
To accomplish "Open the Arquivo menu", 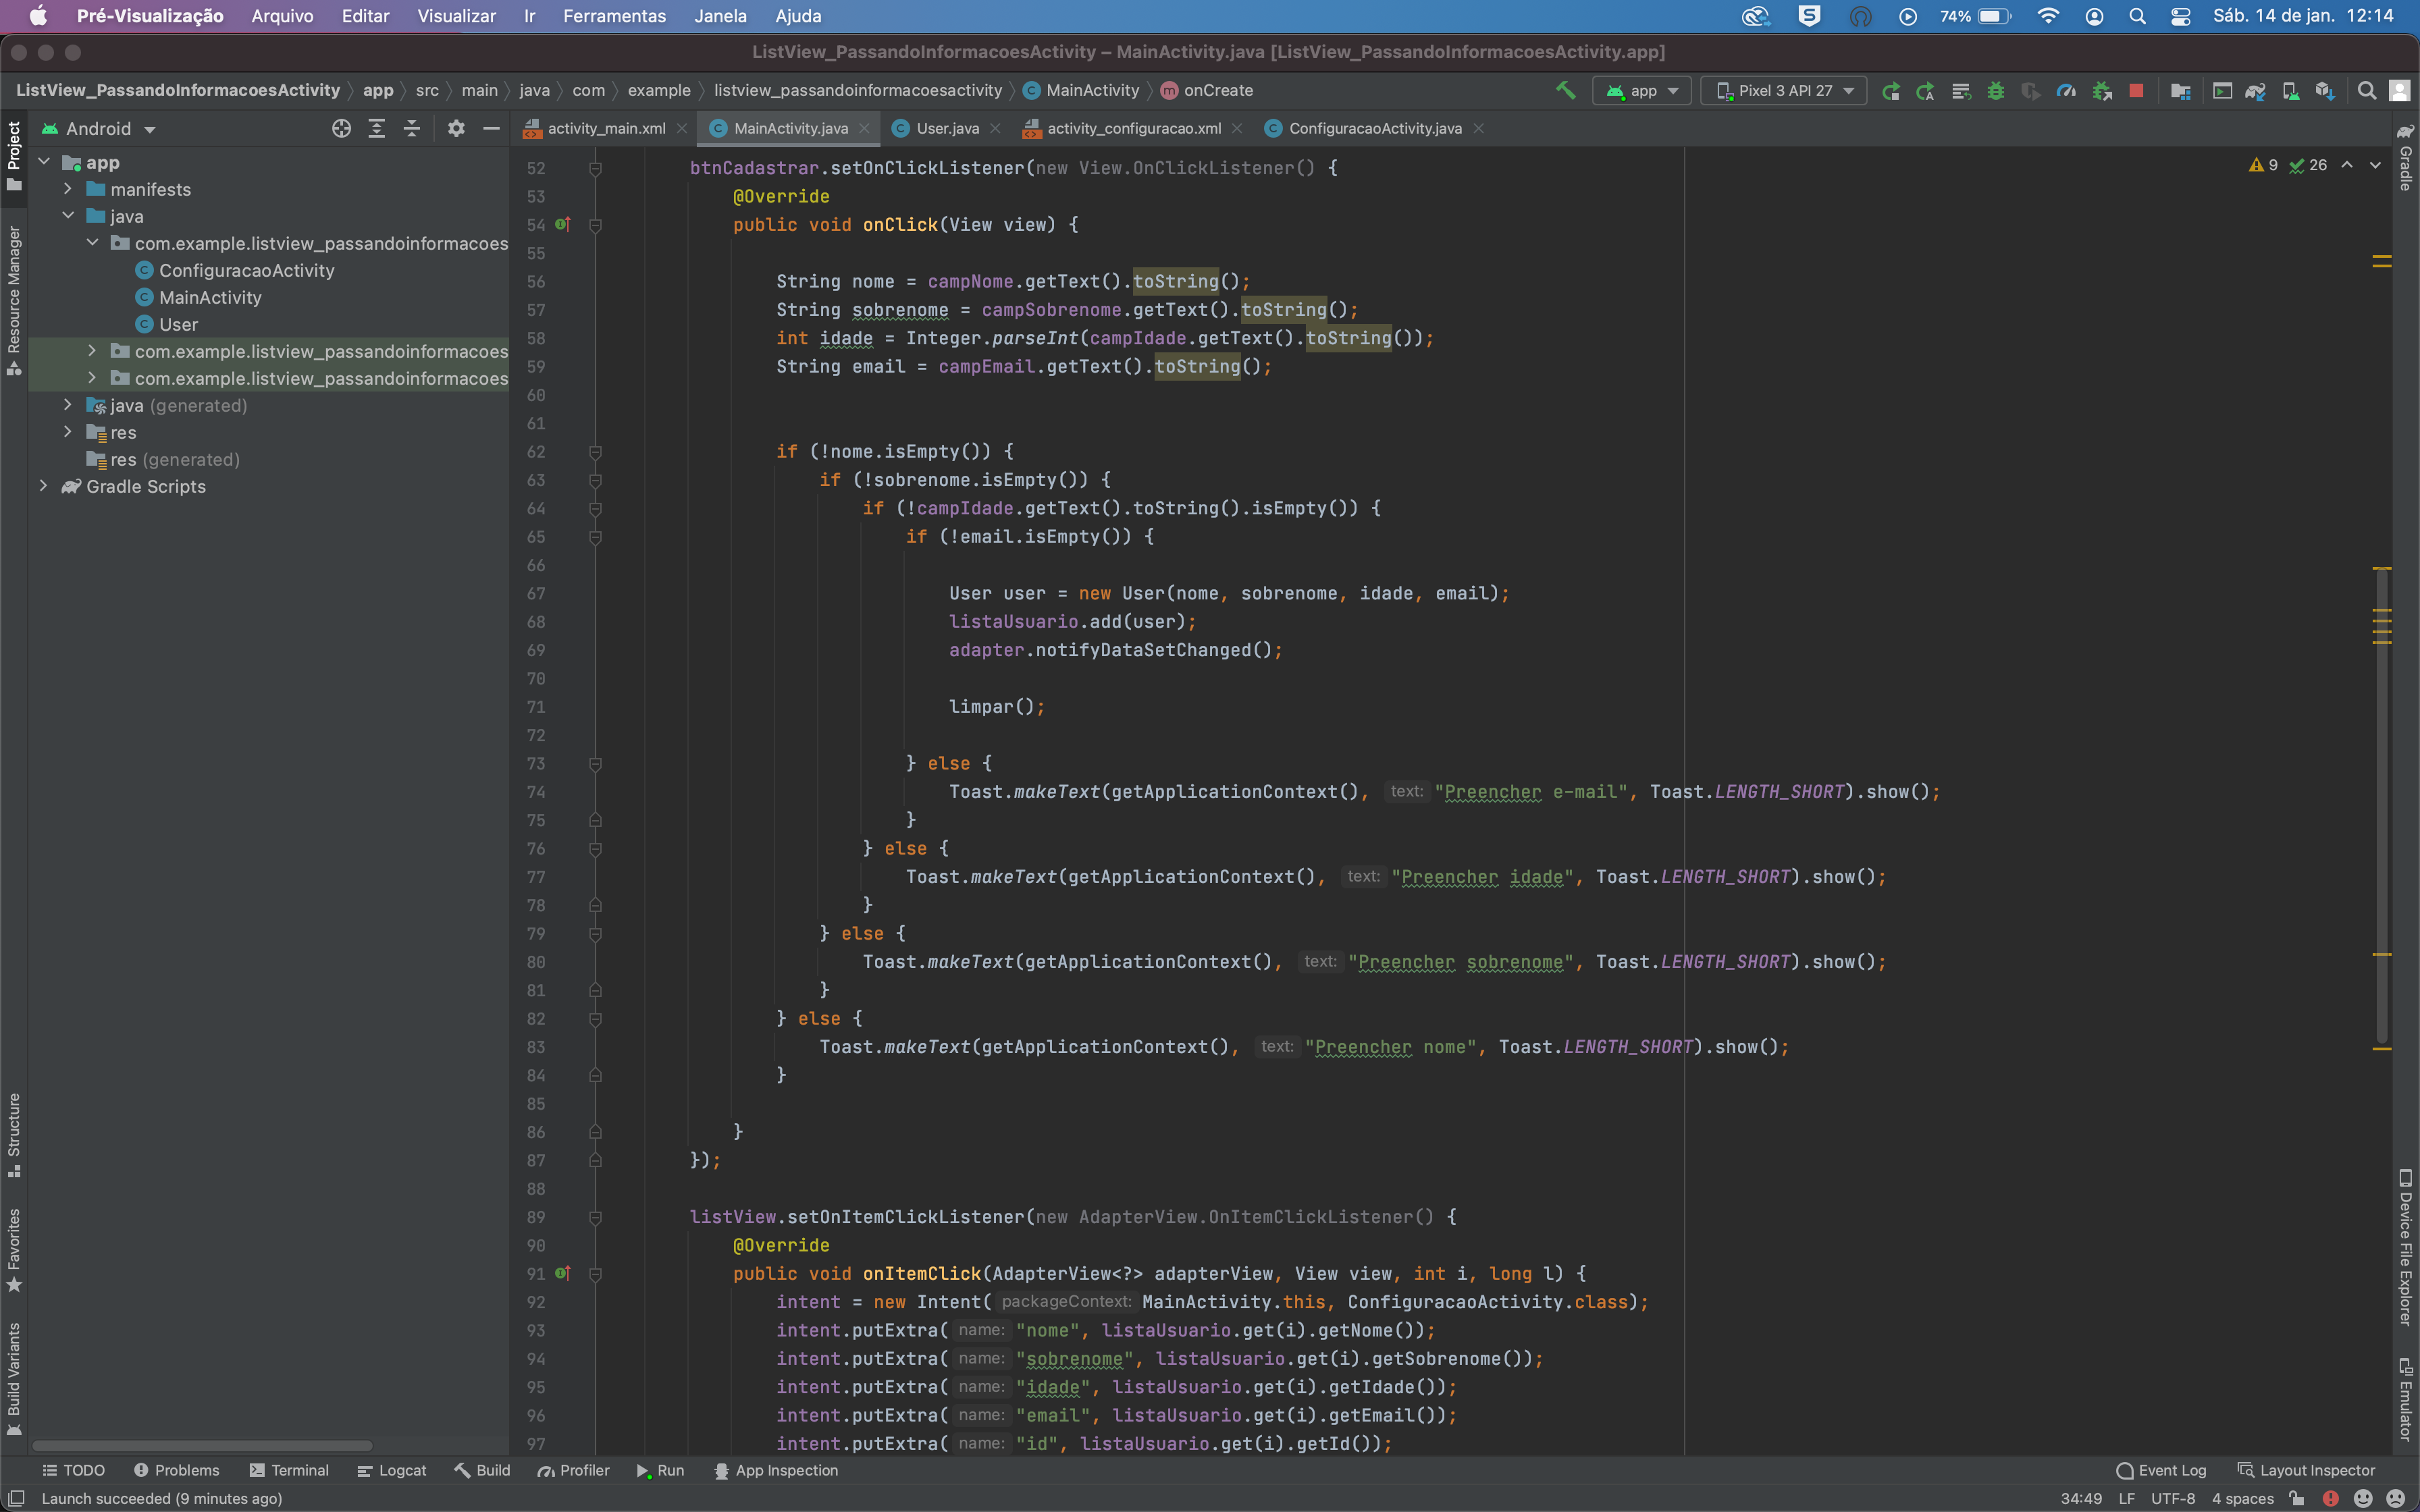I will pos(282,16).
